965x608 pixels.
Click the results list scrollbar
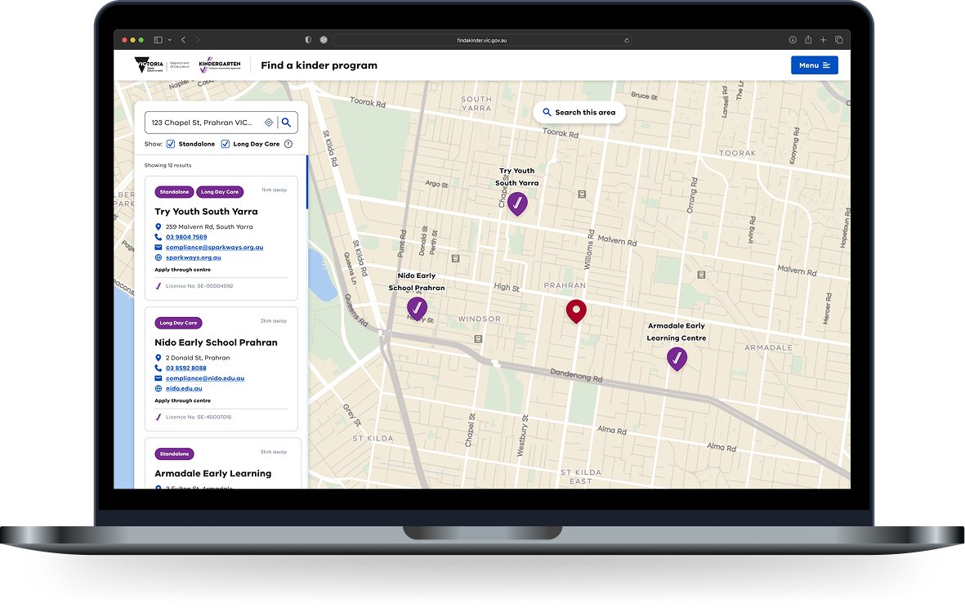[x=307, y=183]
